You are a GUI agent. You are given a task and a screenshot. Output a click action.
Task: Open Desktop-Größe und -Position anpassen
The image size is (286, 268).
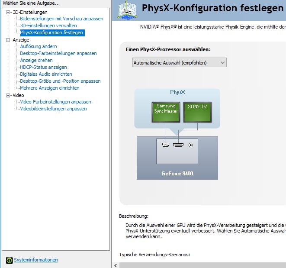[x=61, y=81]
